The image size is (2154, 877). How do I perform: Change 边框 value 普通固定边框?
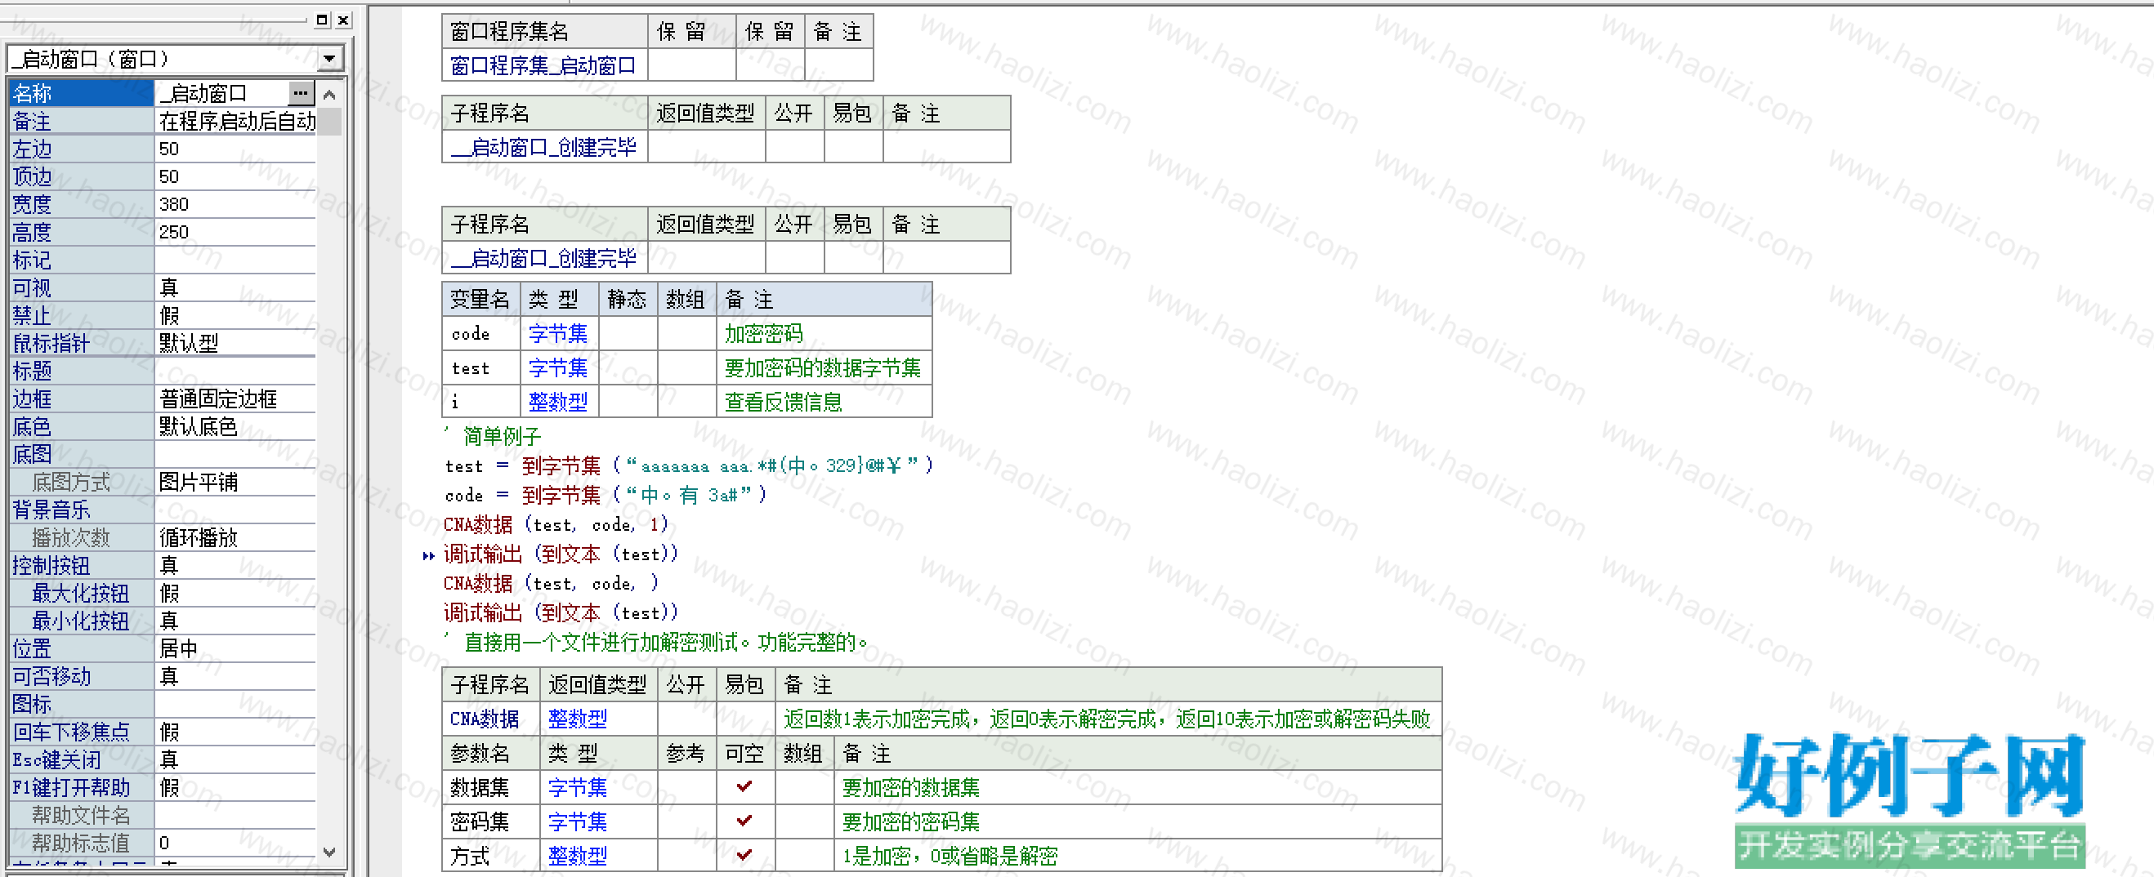coord(237,398)
